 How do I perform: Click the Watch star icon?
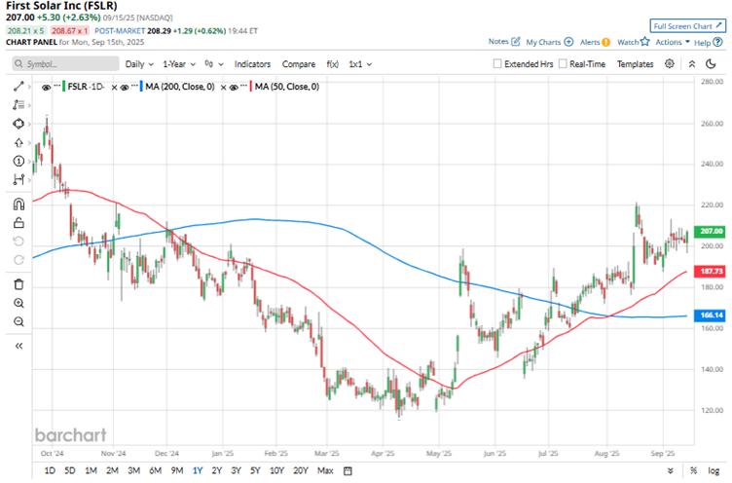(x=645, y=42)
